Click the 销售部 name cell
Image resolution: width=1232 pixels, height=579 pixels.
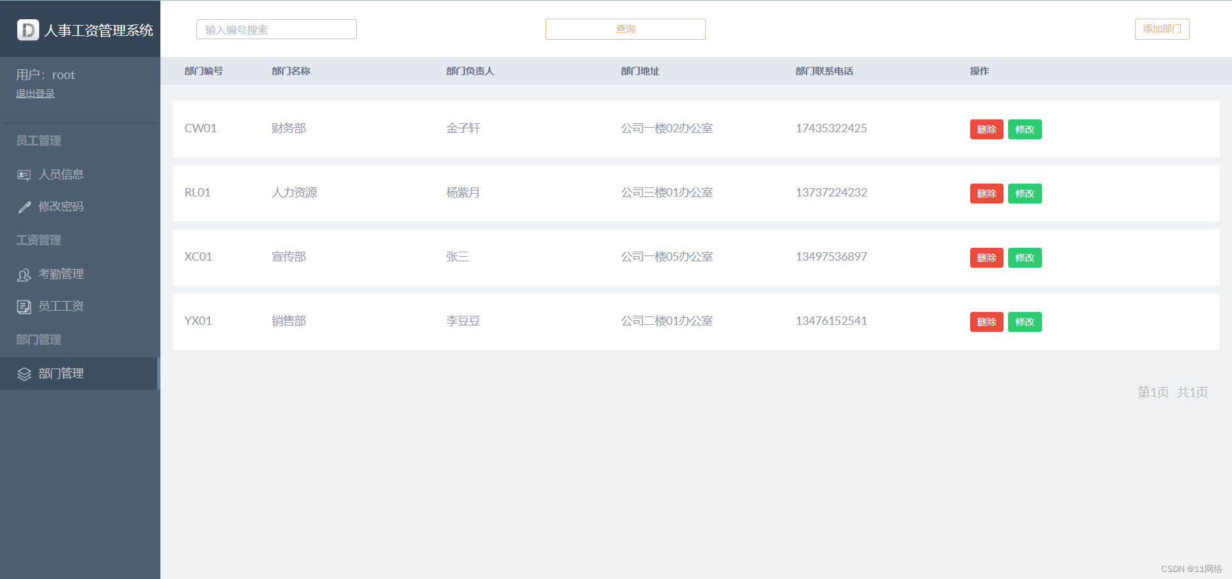tap(289, 321)
